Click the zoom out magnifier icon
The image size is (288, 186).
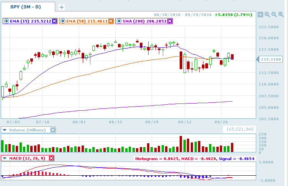(274, 15)
